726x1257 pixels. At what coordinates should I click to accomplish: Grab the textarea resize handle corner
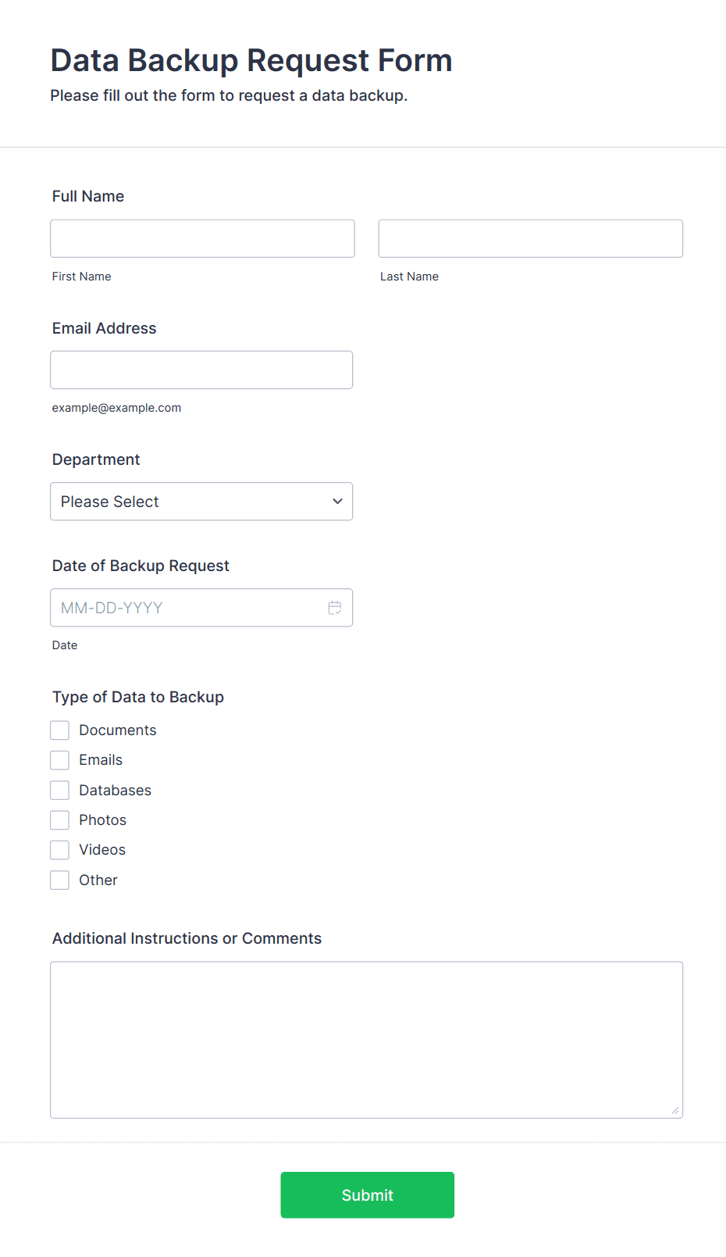(x=675, y=1110)
